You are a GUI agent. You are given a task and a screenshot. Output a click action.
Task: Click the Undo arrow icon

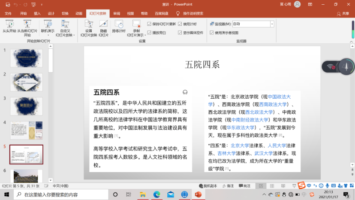pos(15,5)
